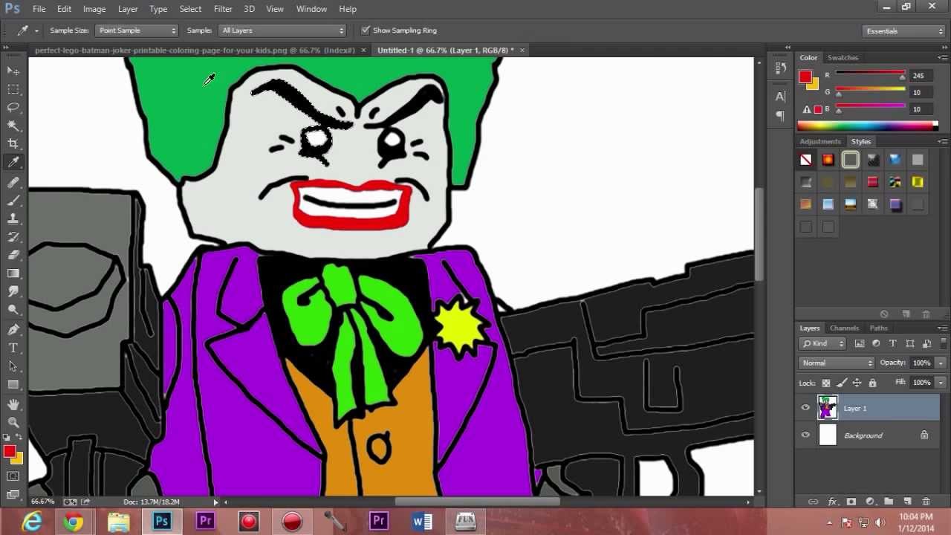Select the Smudge tool
Viewport: 951px width, 535px height.
tap(13, 291)
